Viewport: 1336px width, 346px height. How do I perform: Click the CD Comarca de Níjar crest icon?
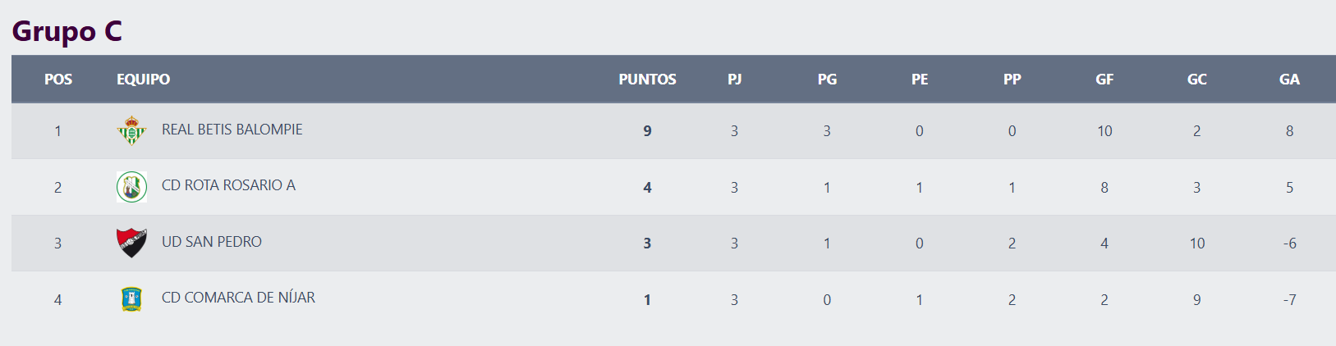coord(131,298)
